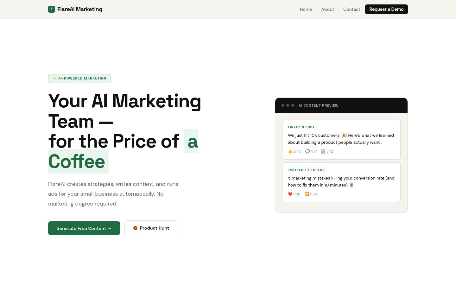Viewport: 456px width, 285px height.
Task: Click Generate Free Content button
Action: tap(84, 228)
